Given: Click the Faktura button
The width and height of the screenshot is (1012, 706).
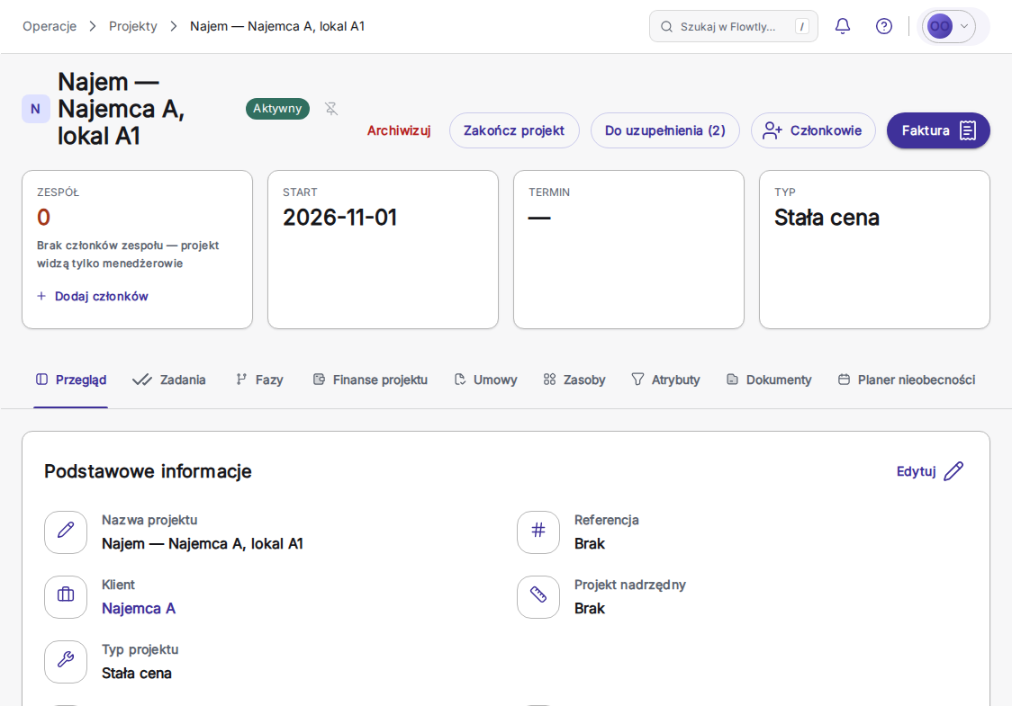Looking at the screenshot, I should pos(938,130).
